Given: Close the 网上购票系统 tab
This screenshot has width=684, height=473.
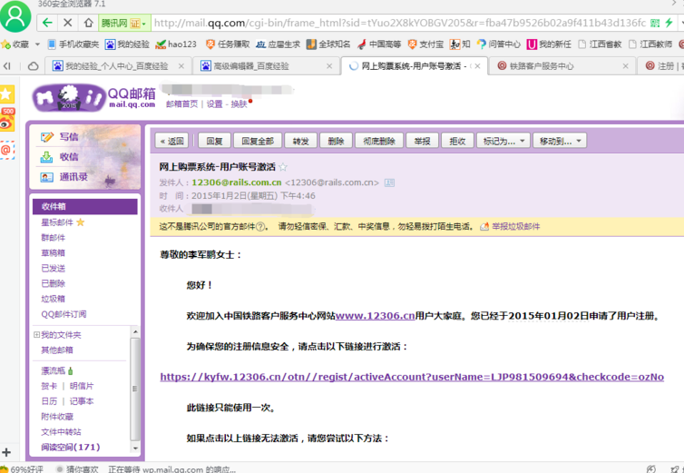Looking at the screenshot, I should (477, 66).
